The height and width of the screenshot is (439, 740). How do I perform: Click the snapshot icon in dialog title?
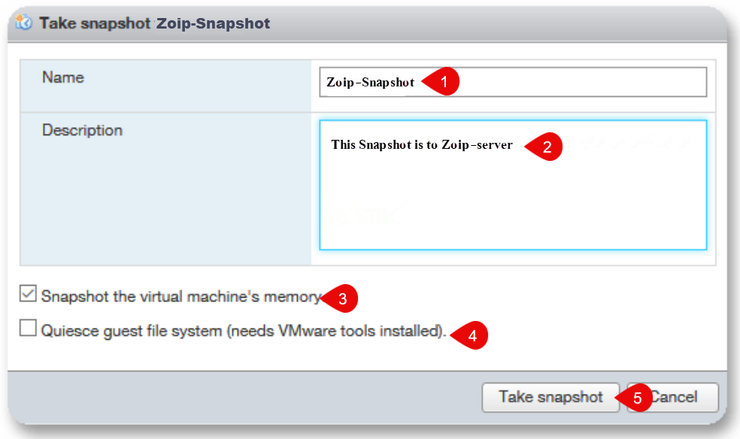pos(23,22)
